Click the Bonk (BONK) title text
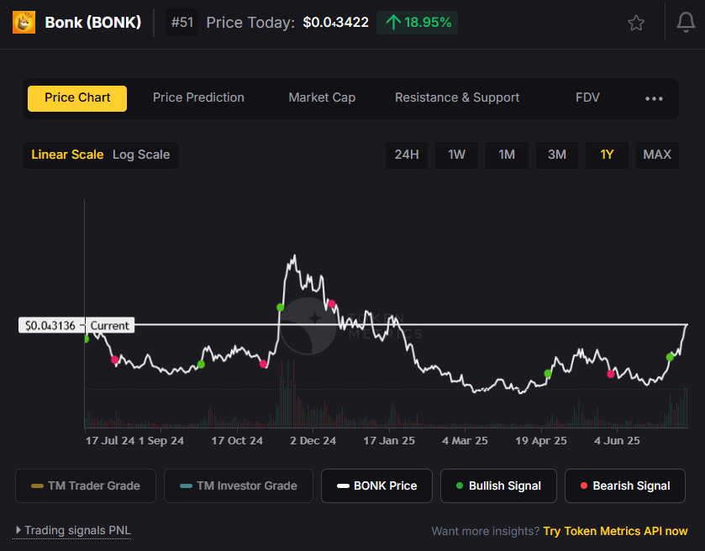The width and height of the screenshot is (705, 551). pos(93,23)
